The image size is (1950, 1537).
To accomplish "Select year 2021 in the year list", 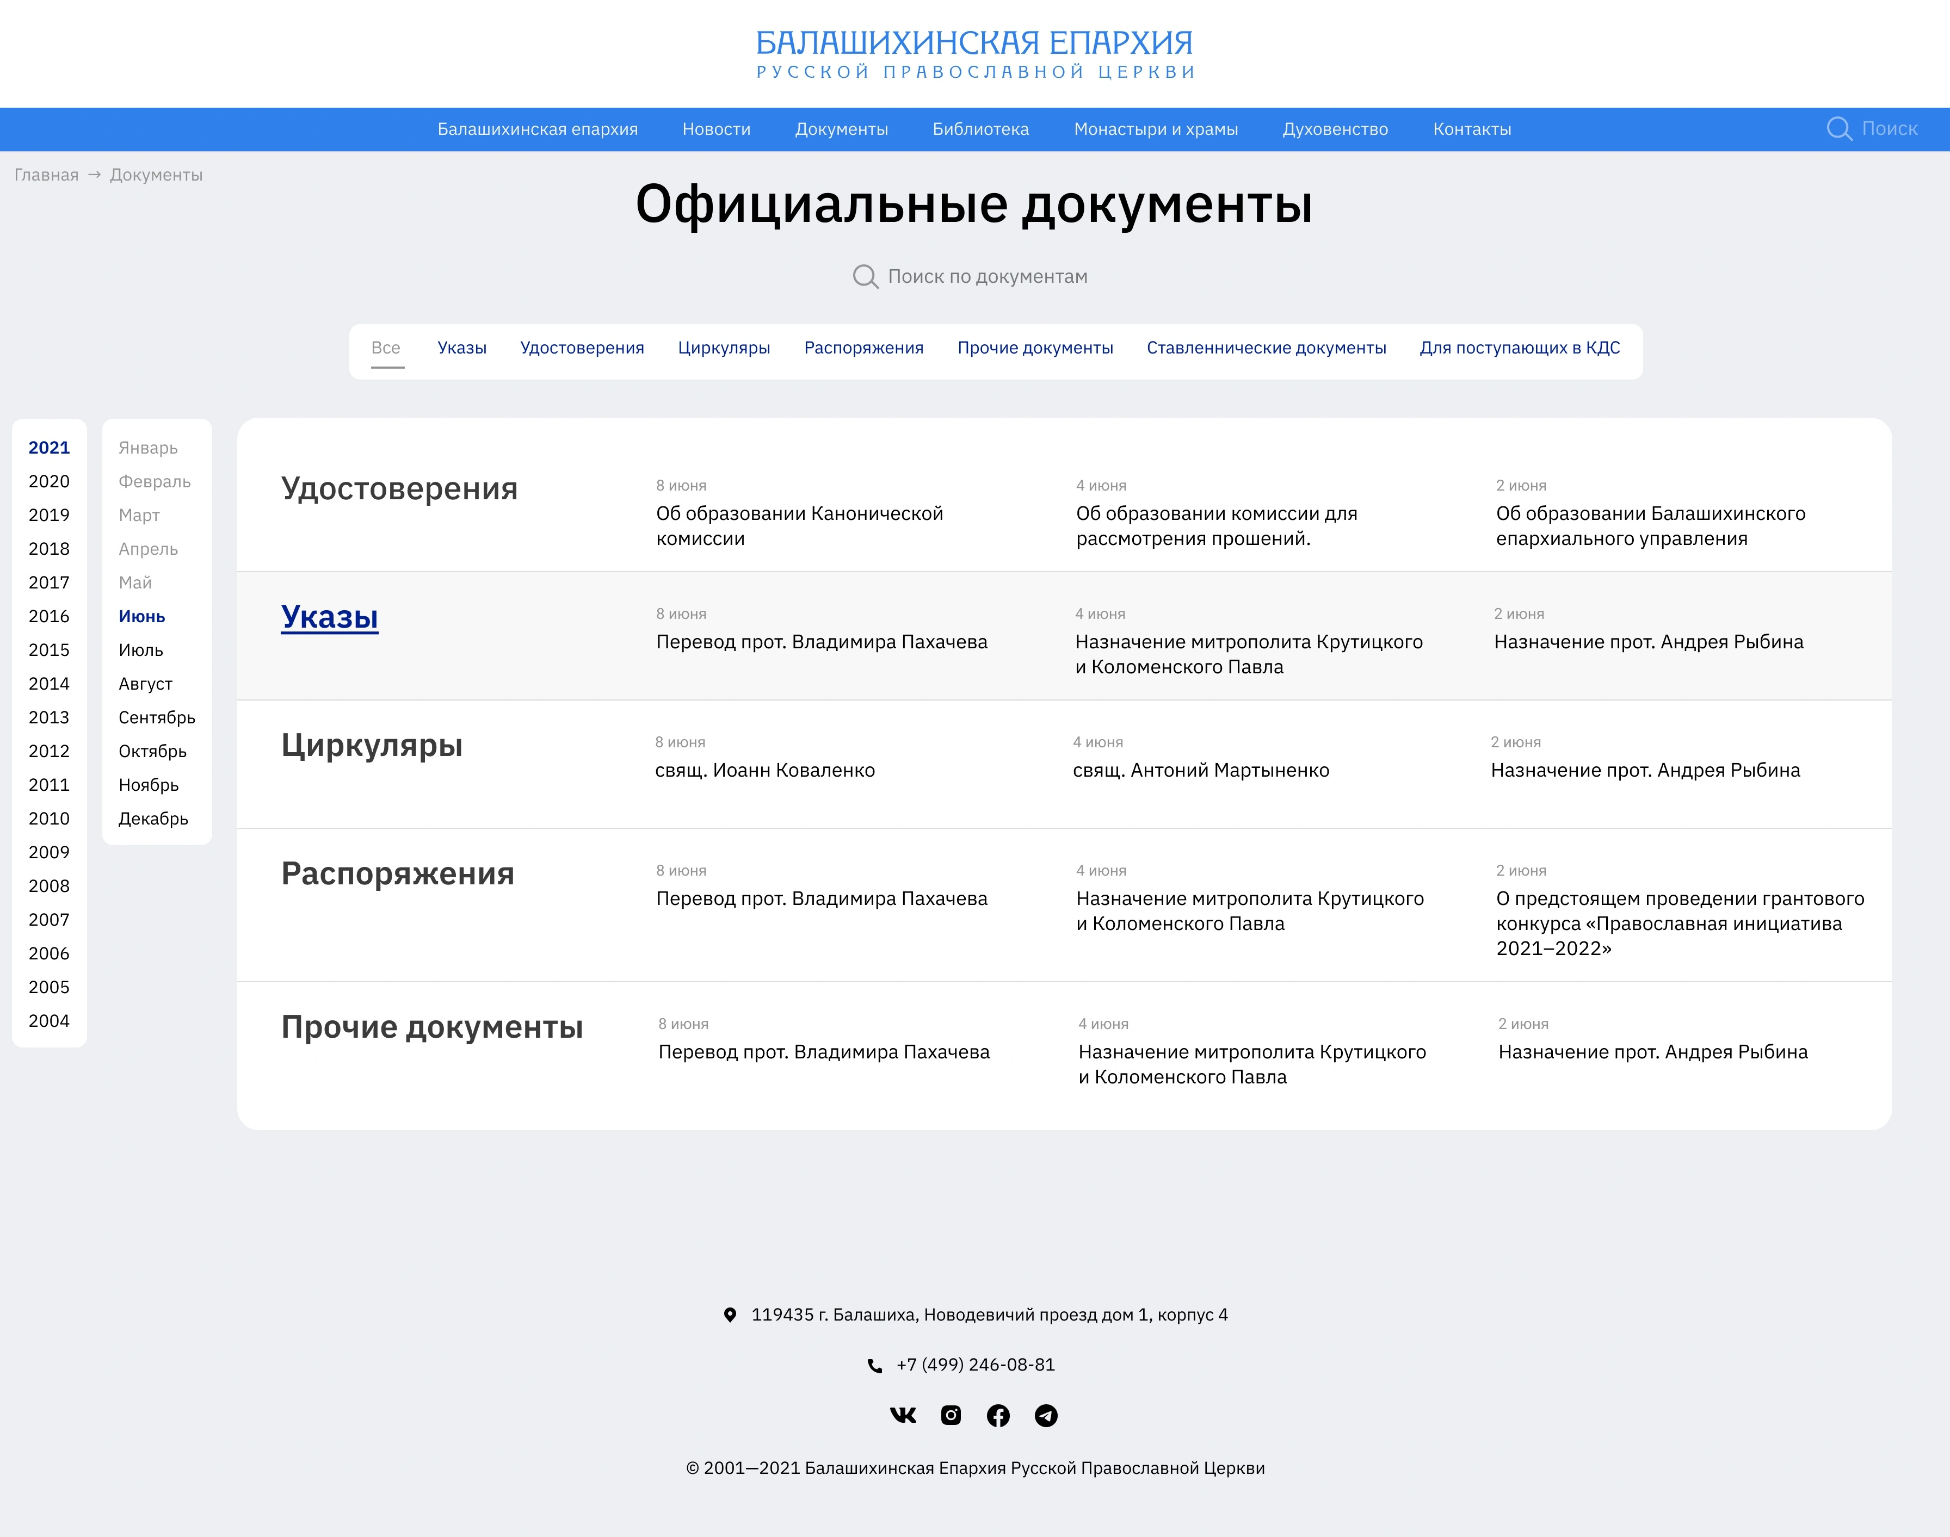I will click(x=48, y=447).
